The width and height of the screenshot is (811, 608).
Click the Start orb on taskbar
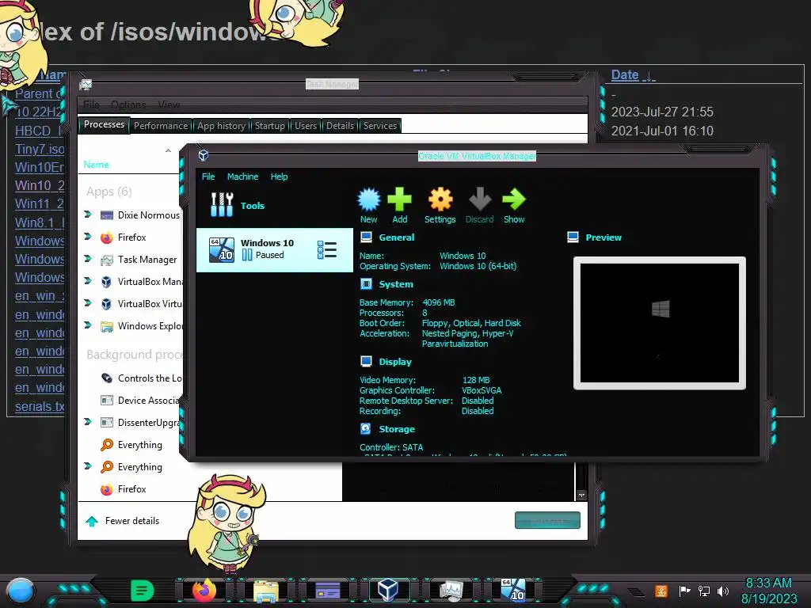point(21,591)
